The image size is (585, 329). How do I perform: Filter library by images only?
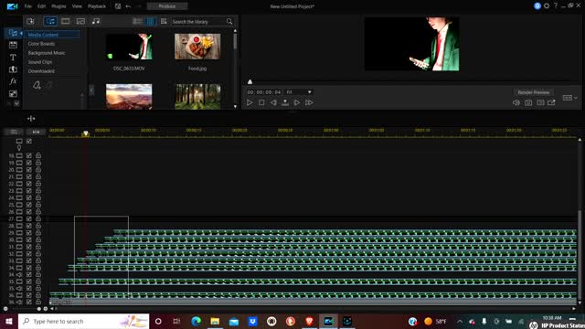pos(80,21)
